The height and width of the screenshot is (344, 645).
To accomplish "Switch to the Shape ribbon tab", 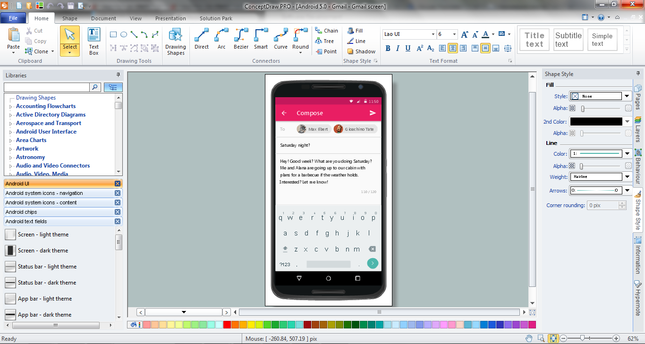I will pos(70,18).
